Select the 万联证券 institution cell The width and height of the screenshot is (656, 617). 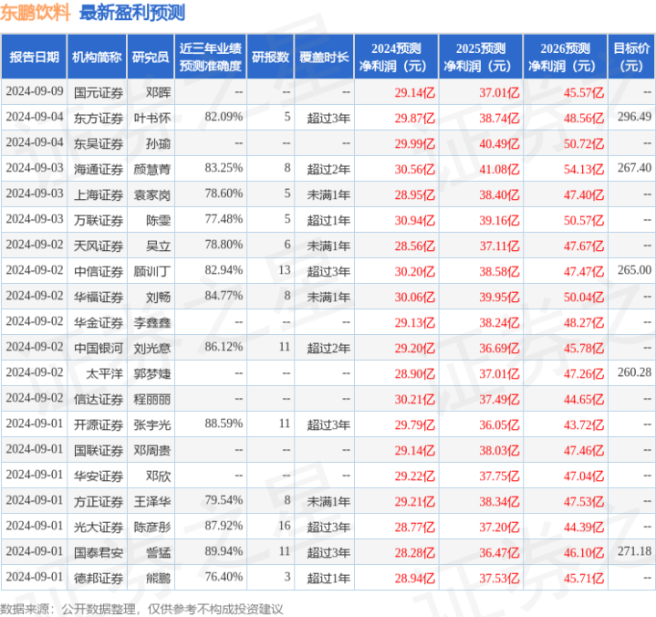pyautogui.click(x=99, y=220)
